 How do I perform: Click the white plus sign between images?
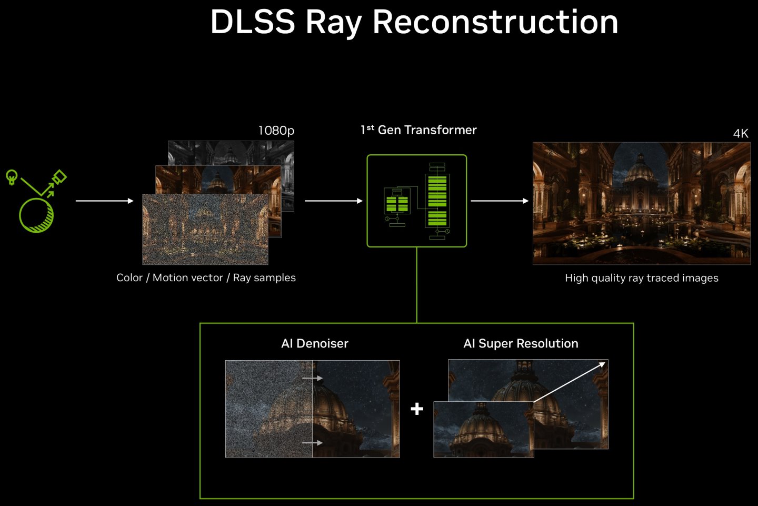417,409
